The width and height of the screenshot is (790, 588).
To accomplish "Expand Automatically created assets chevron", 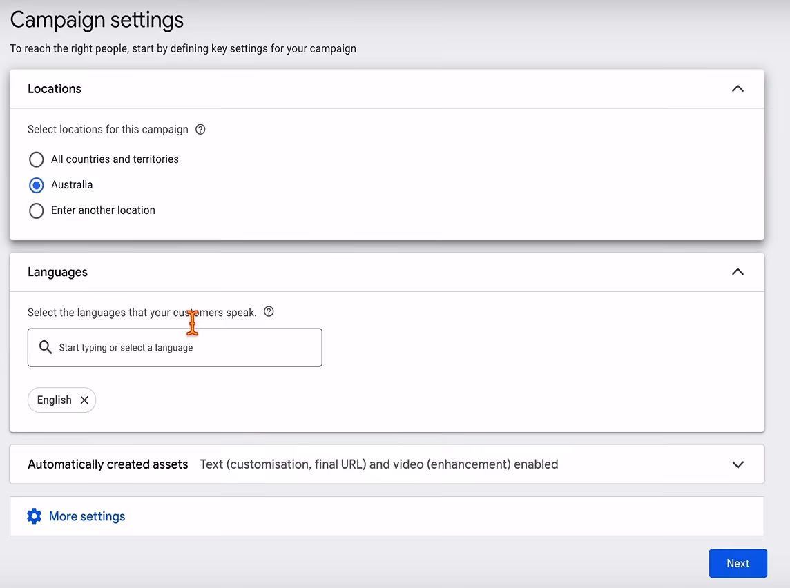I will coord(738,464).
